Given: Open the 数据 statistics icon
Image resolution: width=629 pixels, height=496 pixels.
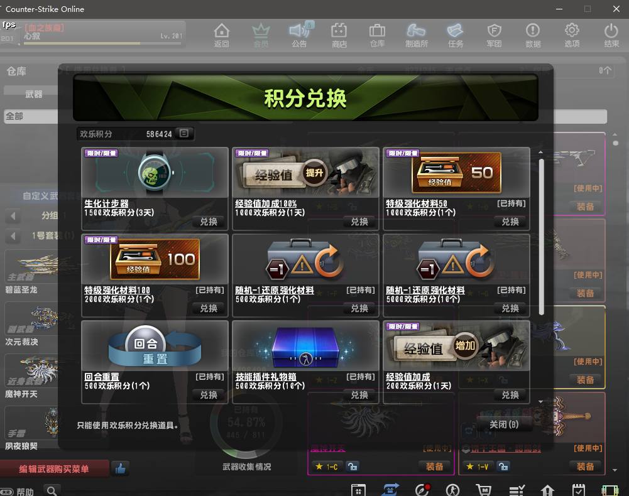Looking at the screenshot, I should coord(533,35).
